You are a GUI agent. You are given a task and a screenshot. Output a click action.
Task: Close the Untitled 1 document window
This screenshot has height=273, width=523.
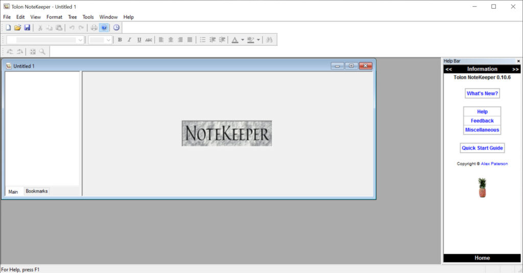366,66
